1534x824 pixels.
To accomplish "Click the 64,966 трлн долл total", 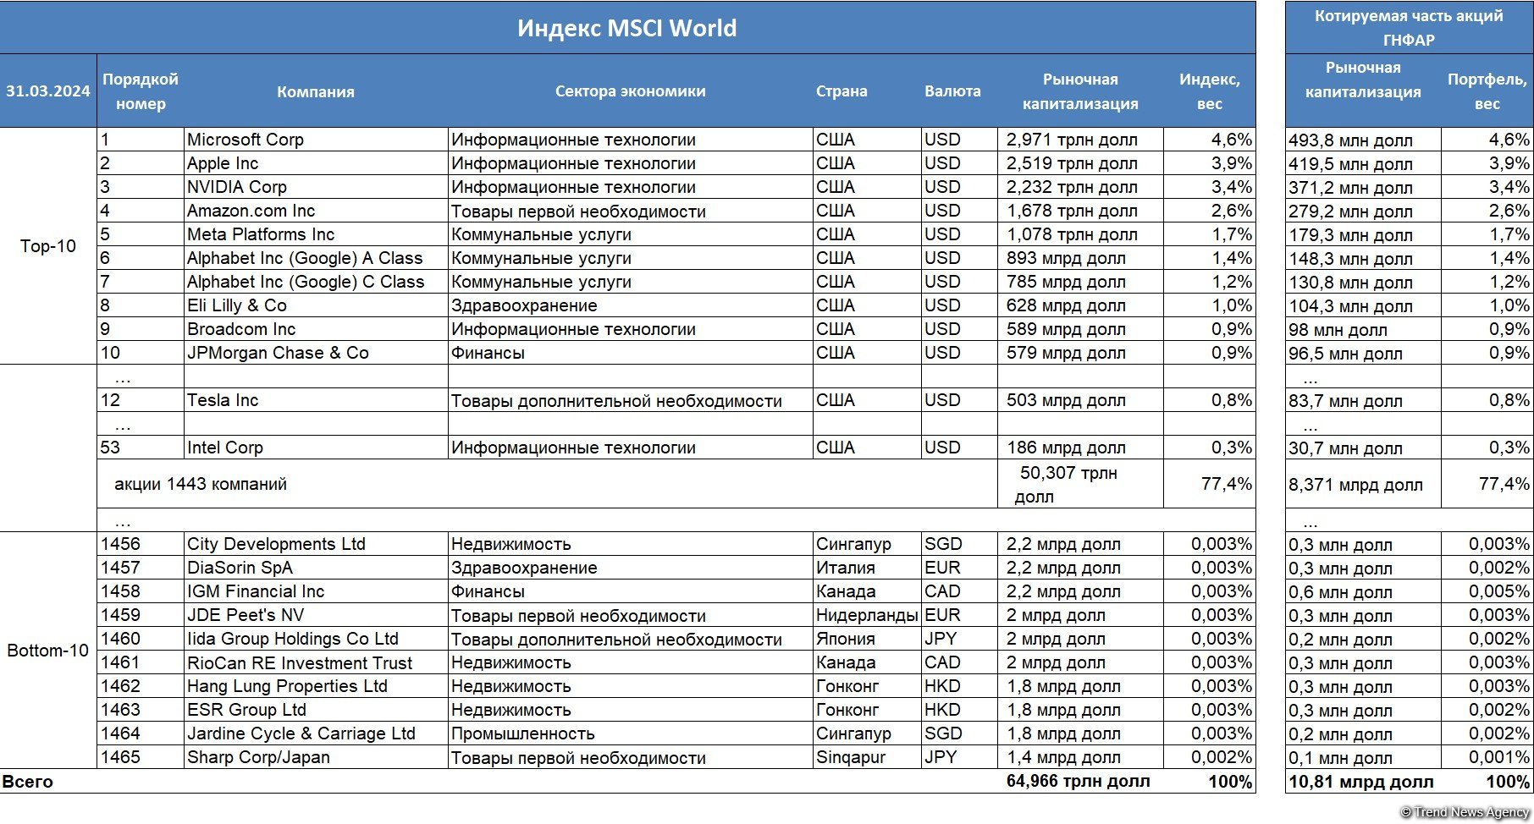I will 1078,782.
